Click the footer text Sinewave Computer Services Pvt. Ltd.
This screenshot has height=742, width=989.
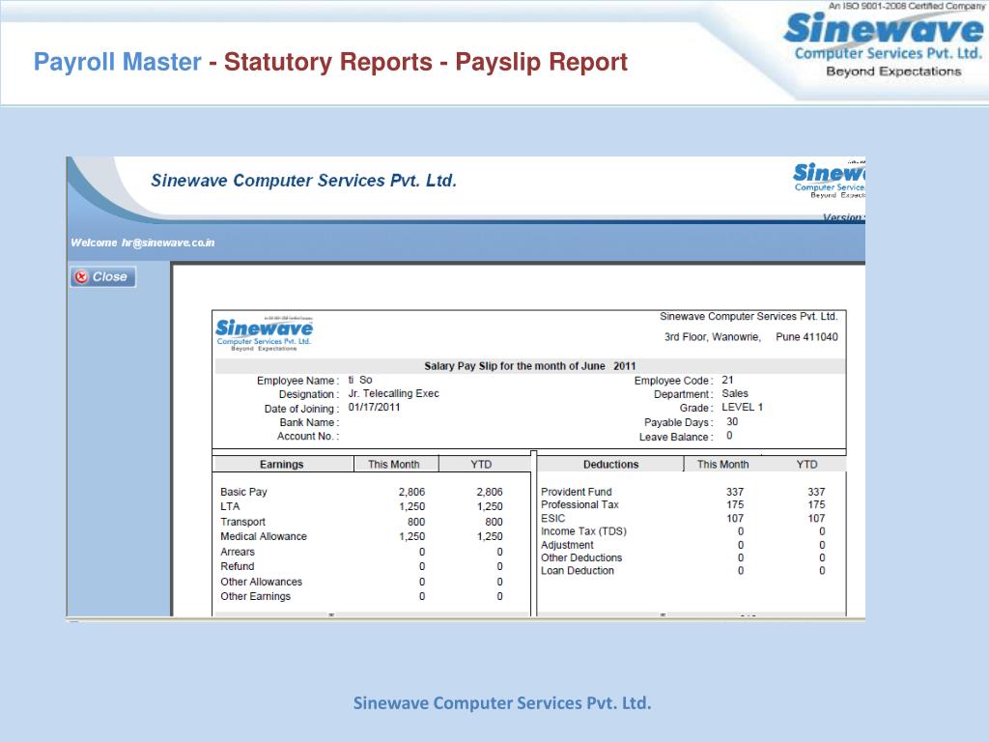pyautogui.click(x=502, y=703)
